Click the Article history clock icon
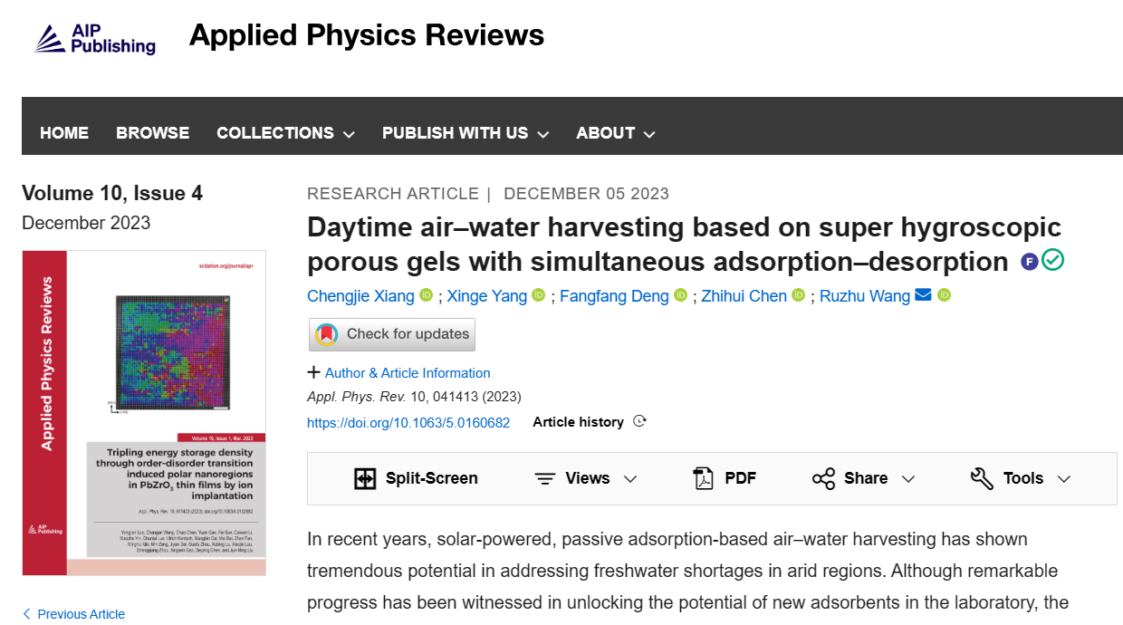 point(639,421)
